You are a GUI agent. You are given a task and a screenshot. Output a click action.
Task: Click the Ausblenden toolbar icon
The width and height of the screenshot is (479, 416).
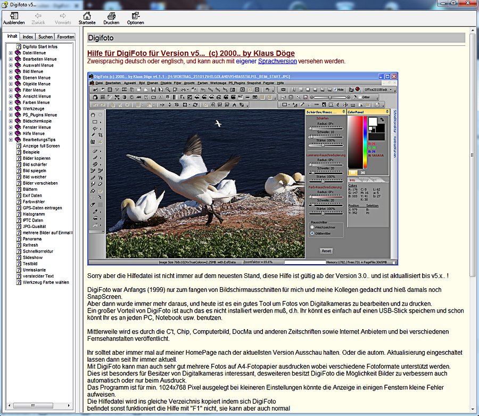[13, 16]
